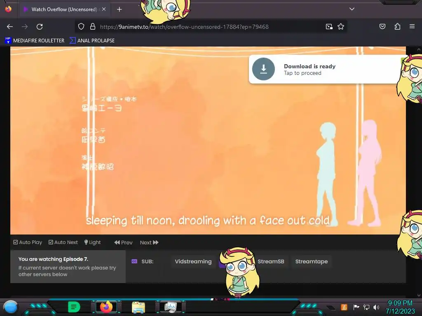Open the volume speaker tray icon
Image resolution: width=422 pixels, height=316 pixels.
[x=376, y=307]
